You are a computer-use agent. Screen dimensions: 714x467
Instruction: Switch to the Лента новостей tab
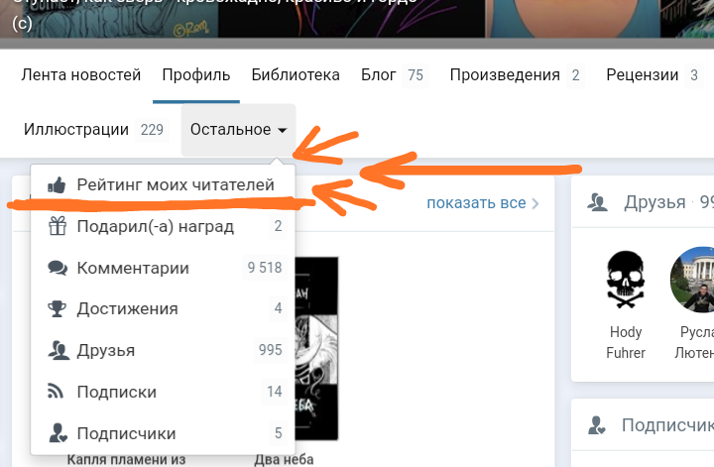click(81, 75)
